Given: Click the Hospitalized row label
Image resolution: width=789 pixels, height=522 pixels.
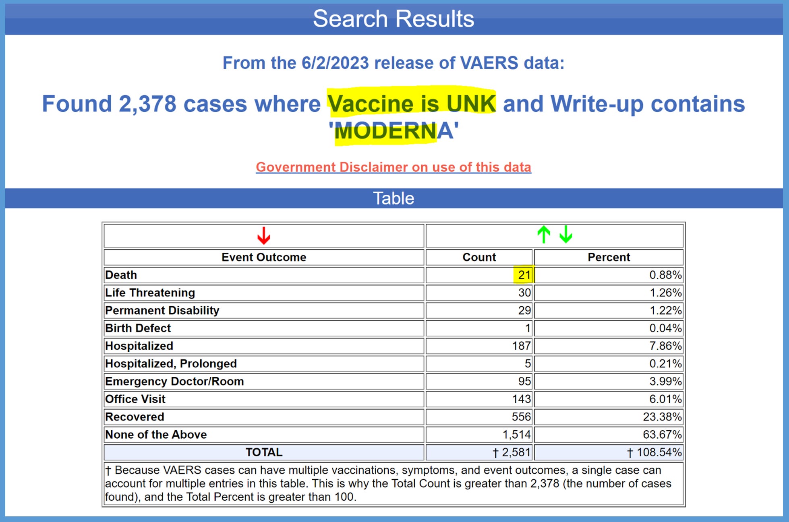Looking at the screenshot, I should coord(264,346).
